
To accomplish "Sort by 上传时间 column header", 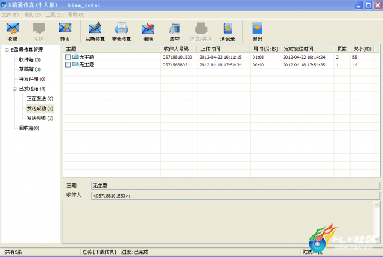I will coord(223,49).
